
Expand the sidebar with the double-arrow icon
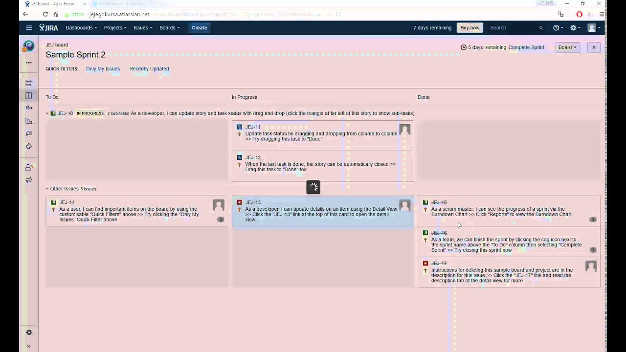pos(29,346)
